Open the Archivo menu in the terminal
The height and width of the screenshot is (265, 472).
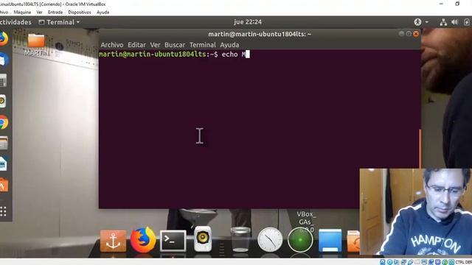tap(112, 45)
